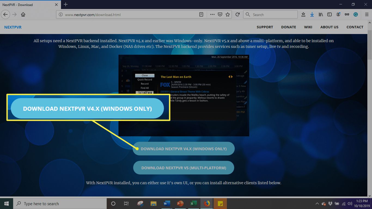Open the WIKI nav menu item
Viewport: 372px width, 209px height.
click(x=308, y=27)
